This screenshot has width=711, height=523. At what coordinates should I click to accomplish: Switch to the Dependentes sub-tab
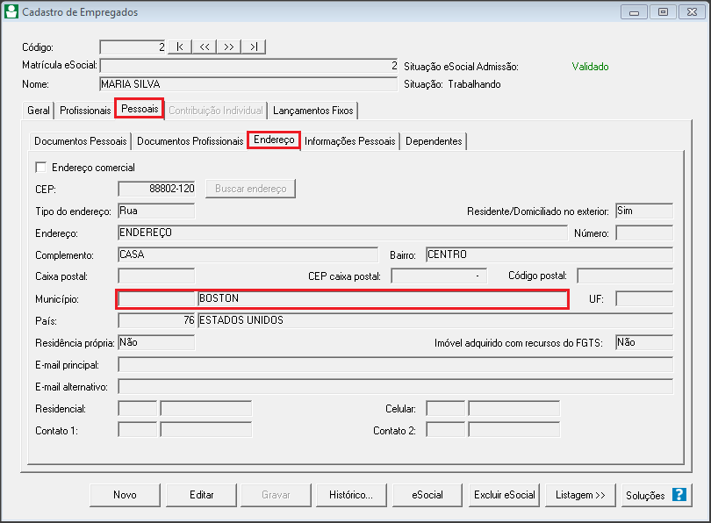coord(434,141)
